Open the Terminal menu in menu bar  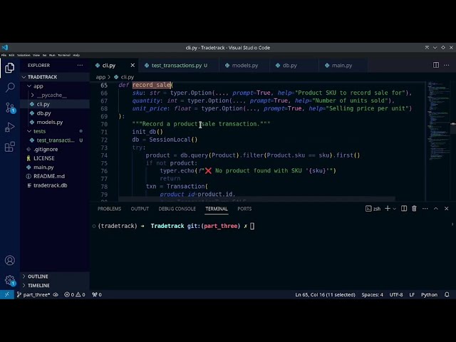pos(64,55)
